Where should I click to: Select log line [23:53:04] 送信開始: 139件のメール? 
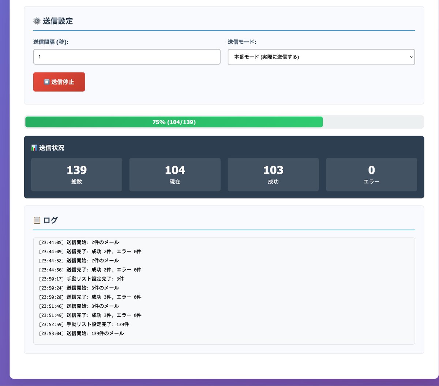[81, 334]
